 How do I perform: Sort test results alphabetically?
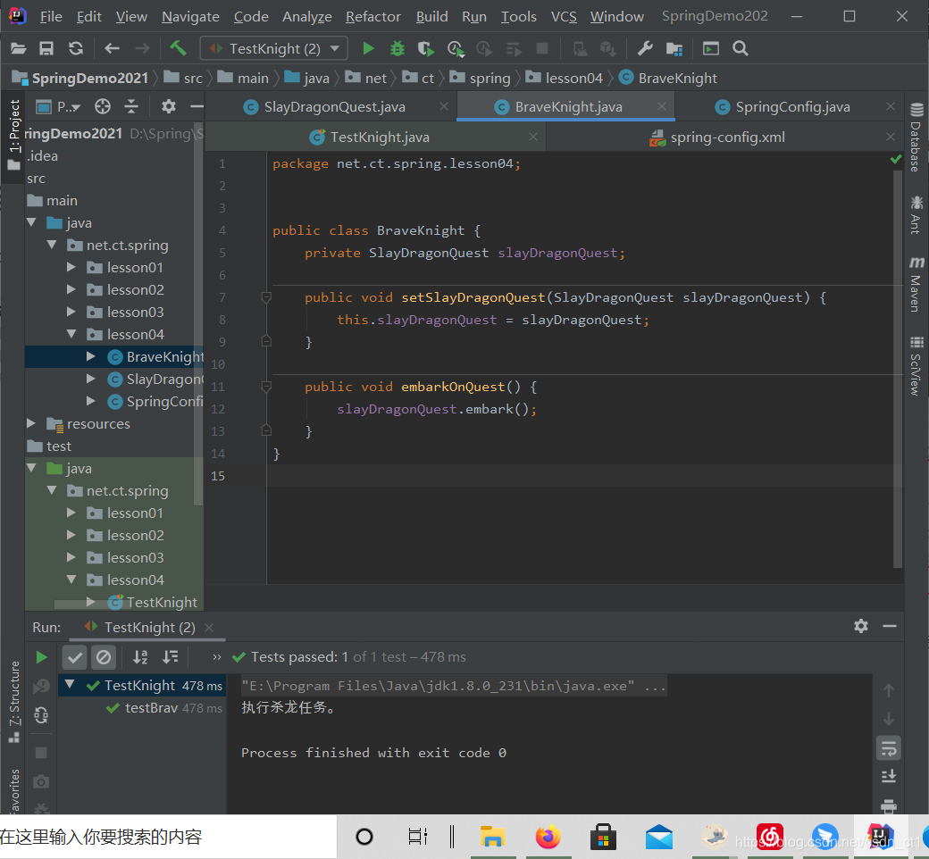(140, 657)
